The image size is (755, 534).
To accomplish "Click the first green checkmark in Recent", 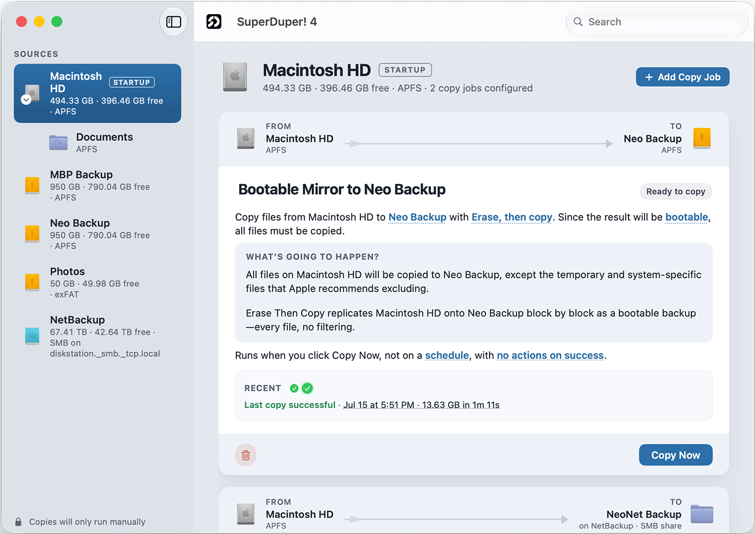I will tap(294, 388).
